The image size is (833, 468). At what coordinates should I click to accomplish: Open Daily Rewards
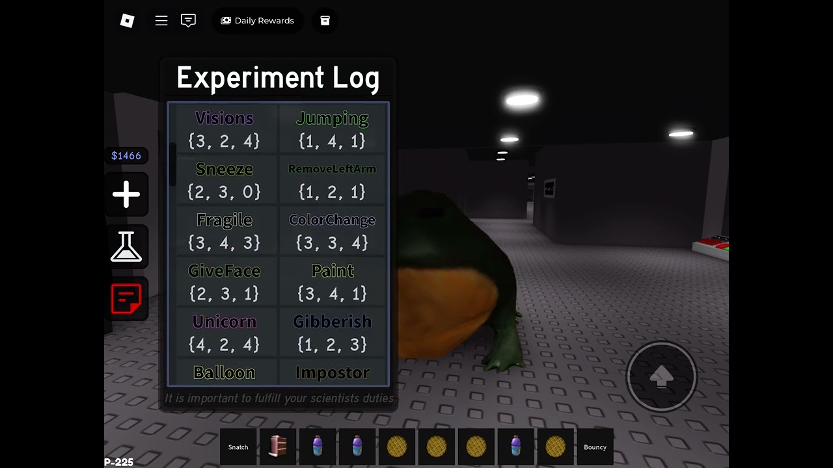coord(258,21)
